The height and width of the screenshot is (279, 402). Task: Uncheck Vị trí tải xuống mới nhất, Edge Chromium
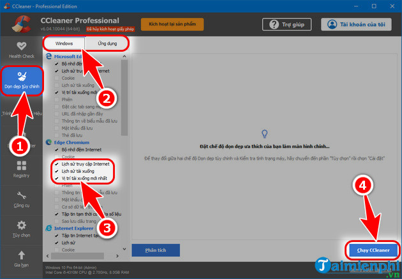pyautogui.click(x=57, y=178)
